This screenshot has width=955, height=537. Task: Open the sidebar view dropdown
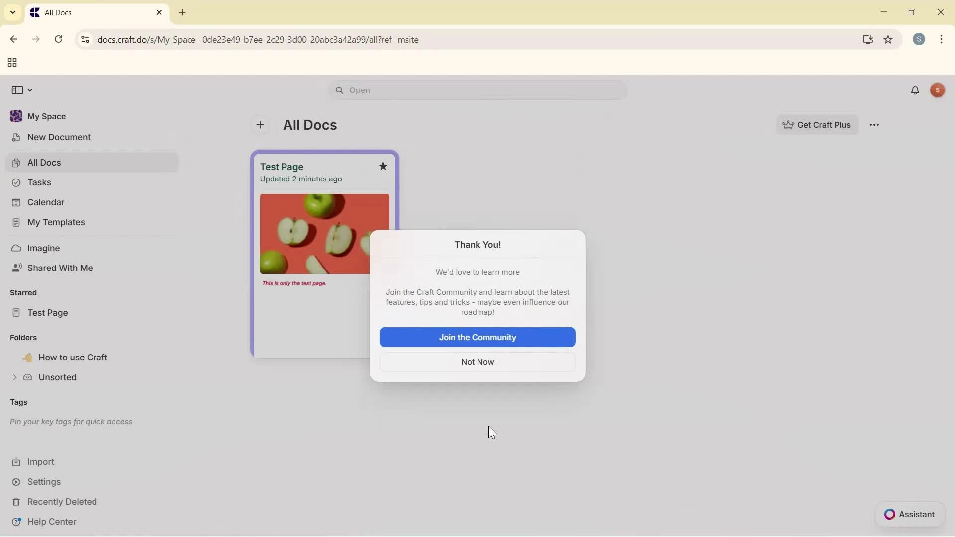30,90
